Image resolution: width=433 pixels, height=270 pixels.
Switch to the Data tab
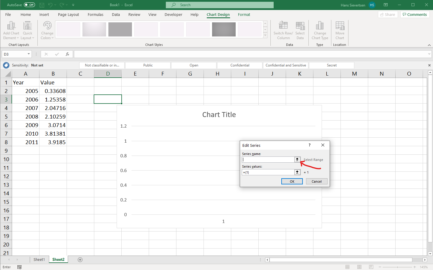click(x=116, y=14)
